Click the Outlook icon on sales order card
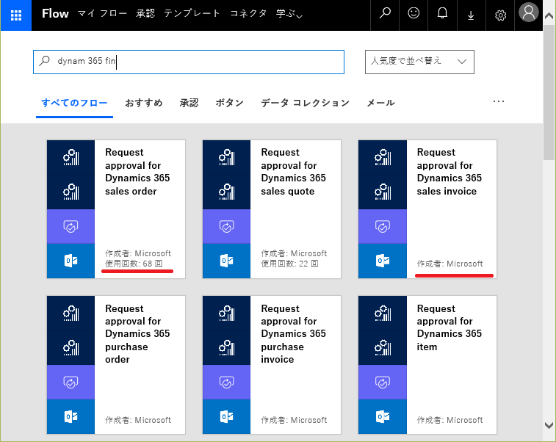 71,261
